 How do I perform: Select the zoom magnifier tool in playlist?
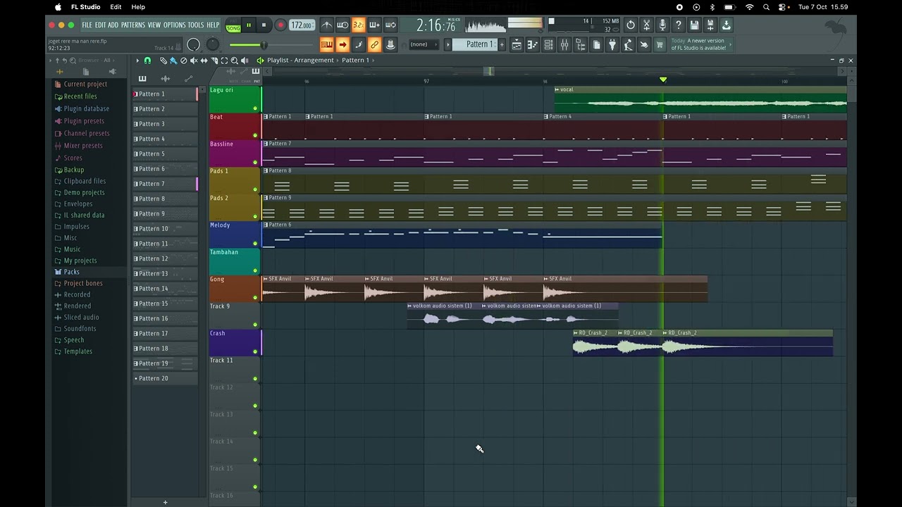coord(235,61)
